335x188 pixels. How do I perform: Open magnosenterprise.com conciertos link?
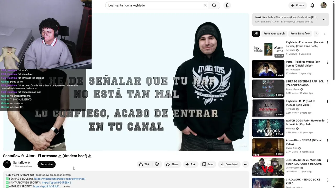60,179
